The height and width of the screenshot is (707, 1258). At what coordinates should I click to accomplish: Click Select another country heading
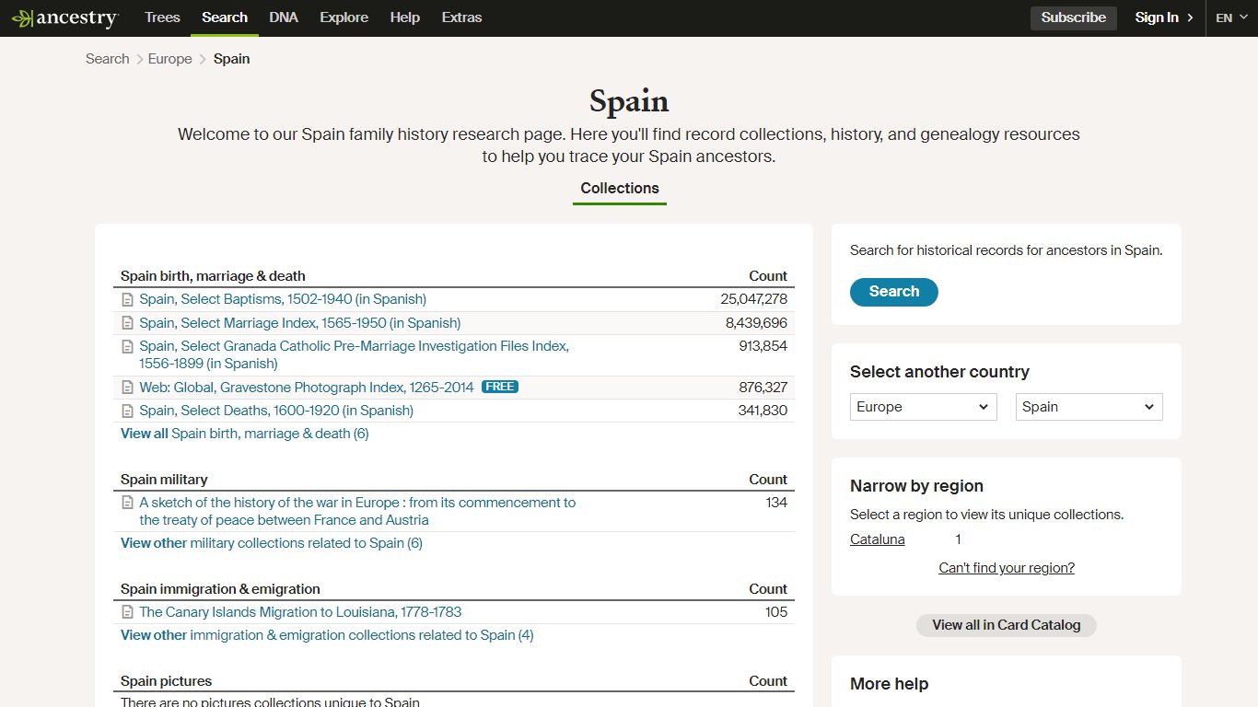pyautogui.click(x=940, y=372)
